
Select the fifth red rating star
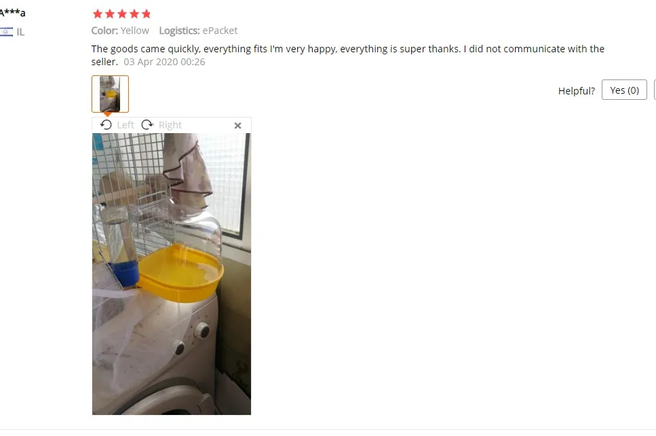[x=146, y=14]
